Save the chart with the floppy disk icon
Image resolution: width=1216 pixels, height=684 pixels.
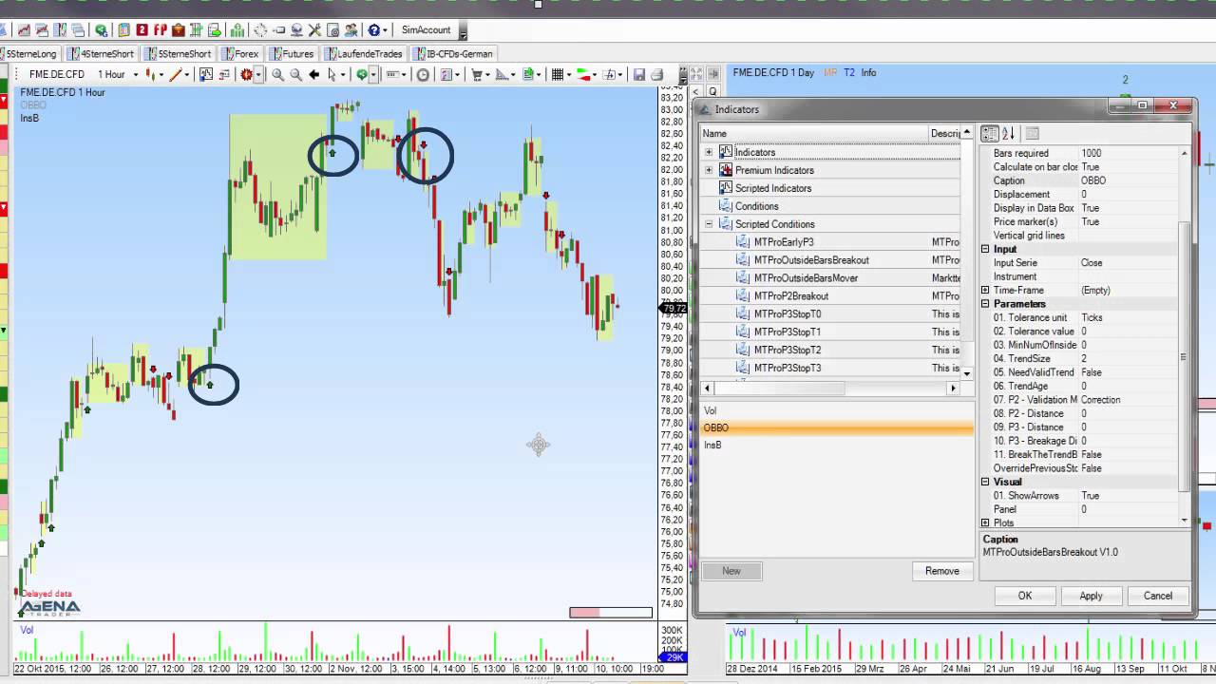tap(639, 74)
